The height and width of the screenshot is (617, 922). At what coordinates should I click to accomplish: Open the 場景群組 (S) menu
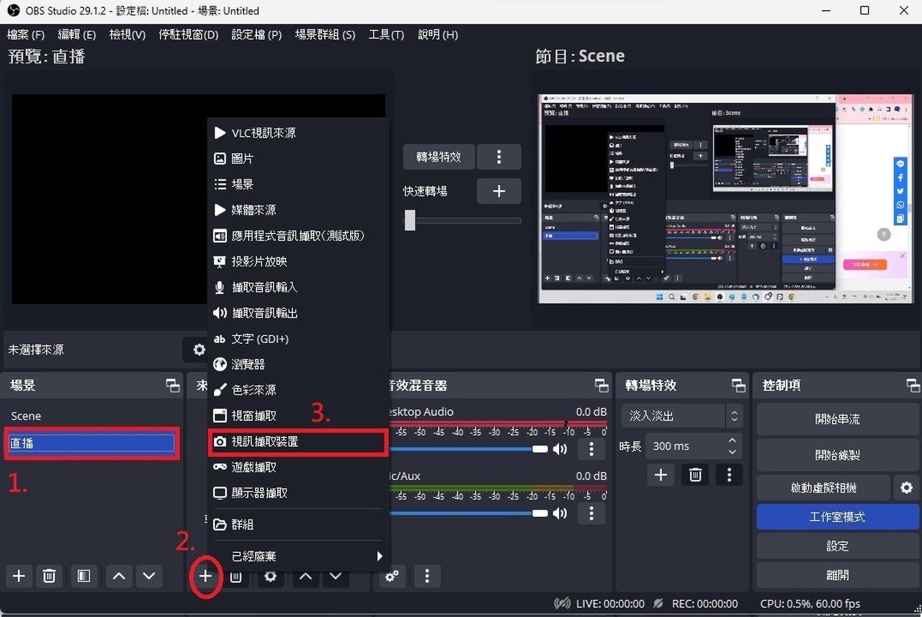pos(325,35)
